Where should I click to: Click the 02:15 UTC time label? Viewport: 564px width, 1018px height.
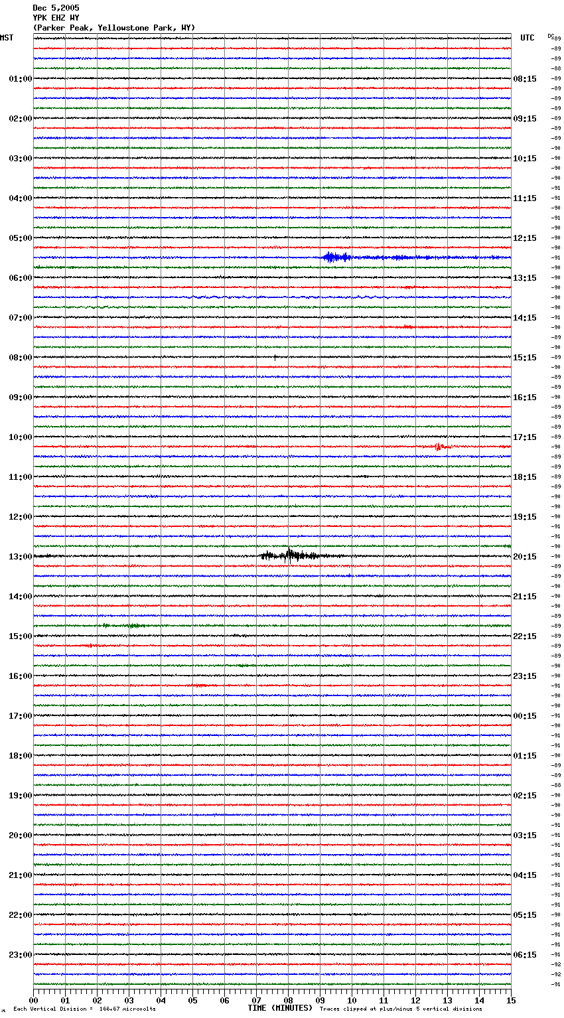click(x=525, y=796)
